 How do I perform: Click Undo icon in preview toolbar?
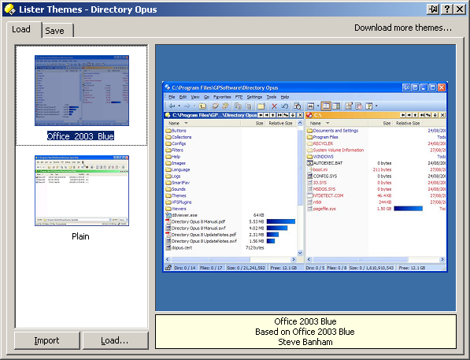pyautogui.click(x=285, y=106)
